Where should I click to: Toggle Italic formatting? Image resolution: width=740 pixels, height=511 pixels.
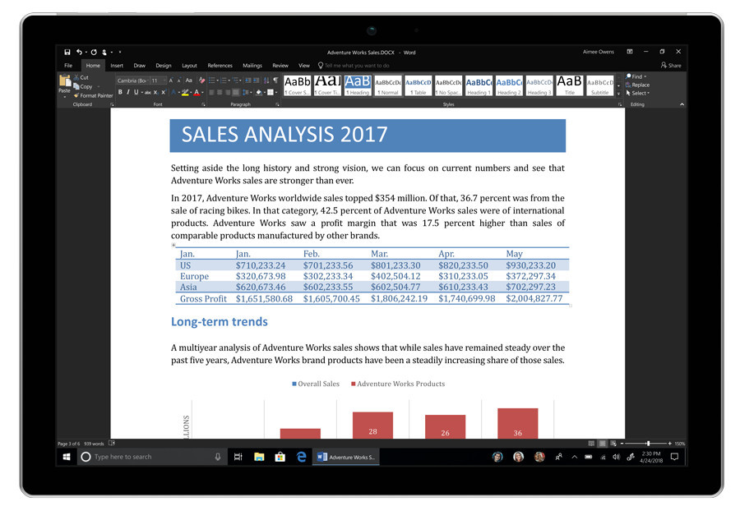click(128, 92)
